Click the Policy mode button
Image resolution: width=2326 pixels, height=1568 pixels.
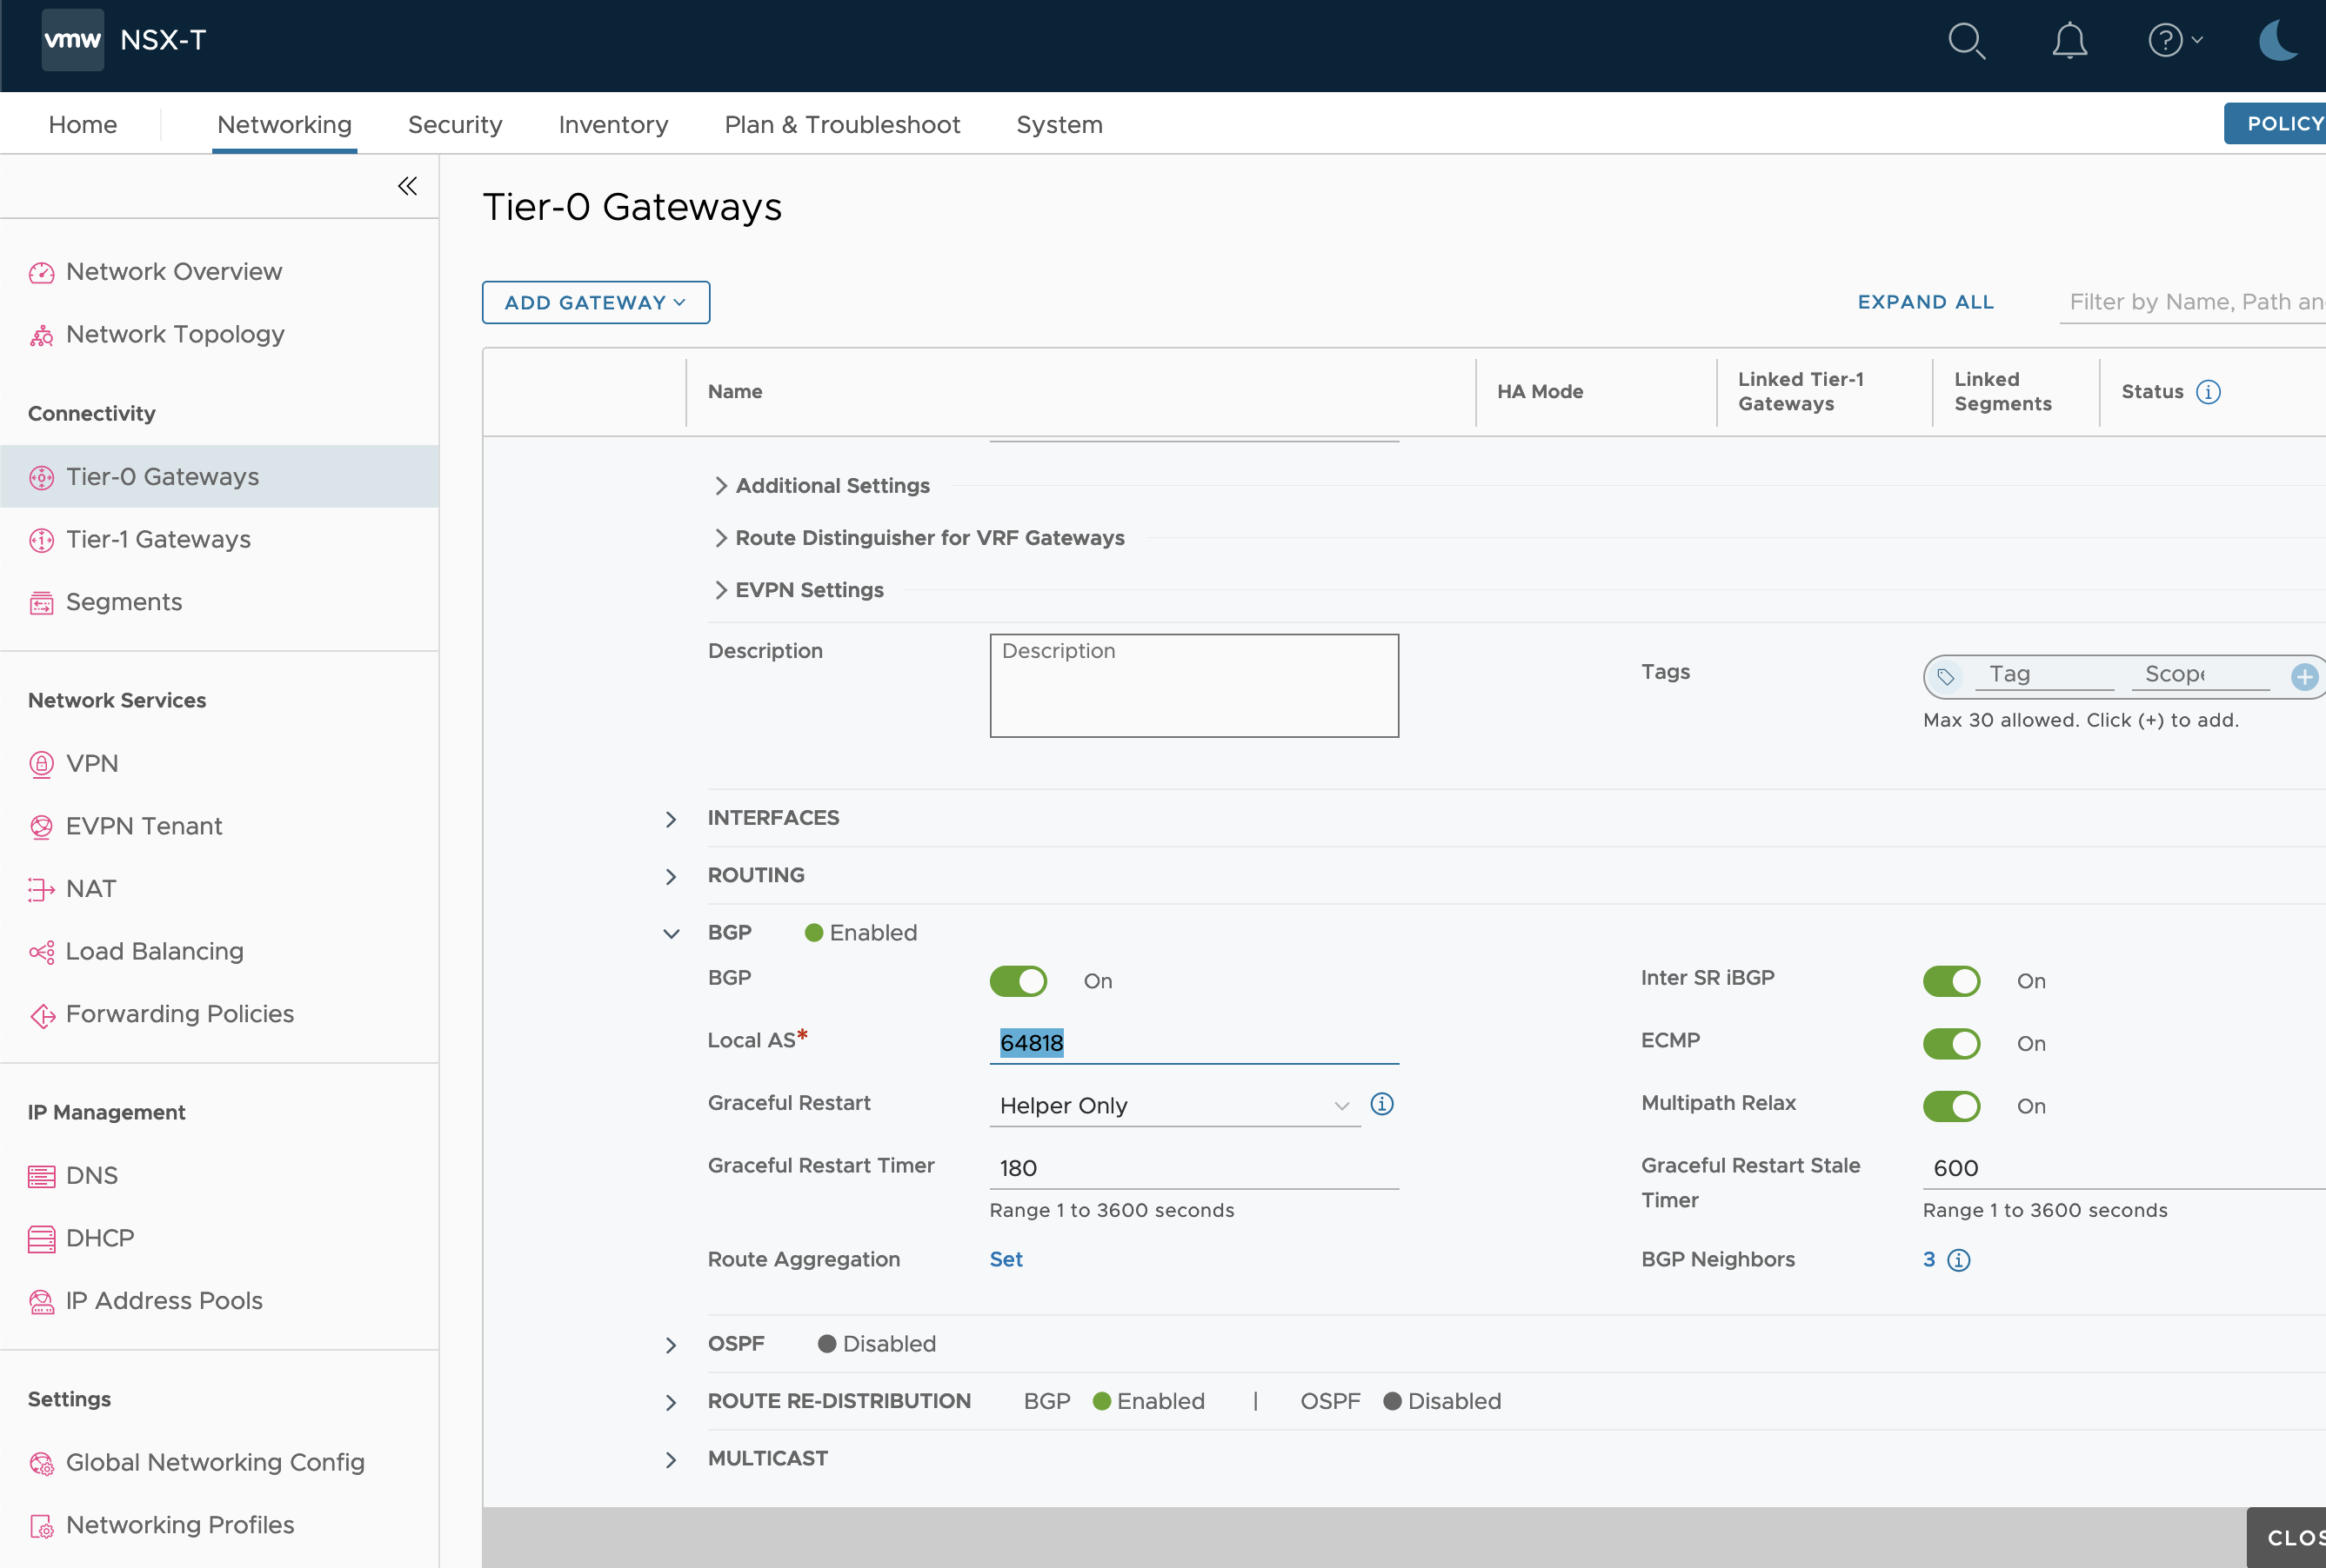[2275, 124]
